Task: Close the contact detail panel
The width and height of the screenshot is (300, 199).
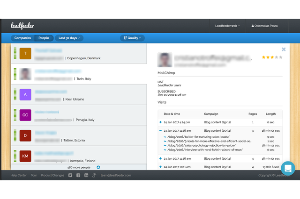Action: (x=284, y=50)
